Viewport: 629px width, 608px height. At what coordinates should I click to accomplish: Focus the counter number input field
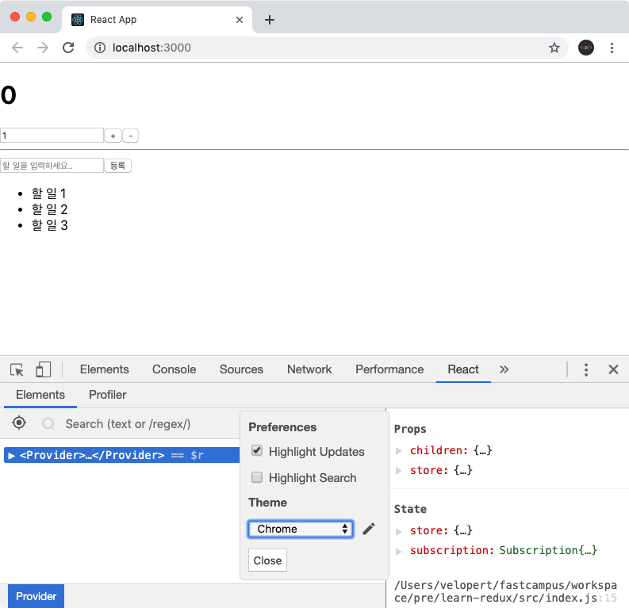[x=52, y=136]
